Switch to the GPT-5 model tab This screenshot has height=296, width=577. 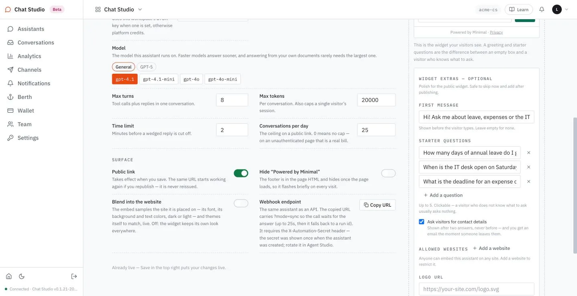click(x=146, y=67)
